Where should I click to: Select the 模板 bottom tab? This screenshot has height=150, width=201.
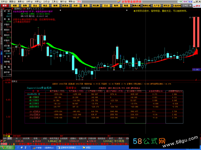pos(10,138)
